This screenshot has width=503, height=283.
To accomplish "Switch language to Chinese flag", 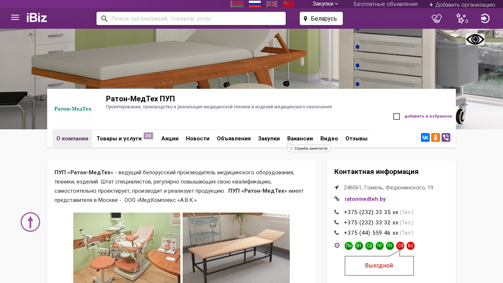I will 289,4.
